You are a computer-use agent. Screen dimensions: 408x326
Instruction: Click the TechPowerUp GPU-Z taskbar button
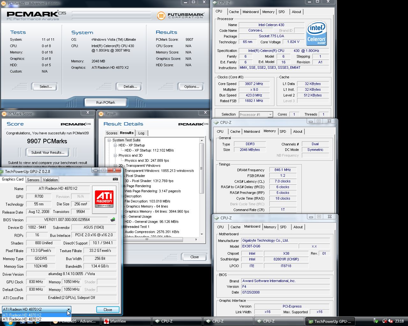330,321
